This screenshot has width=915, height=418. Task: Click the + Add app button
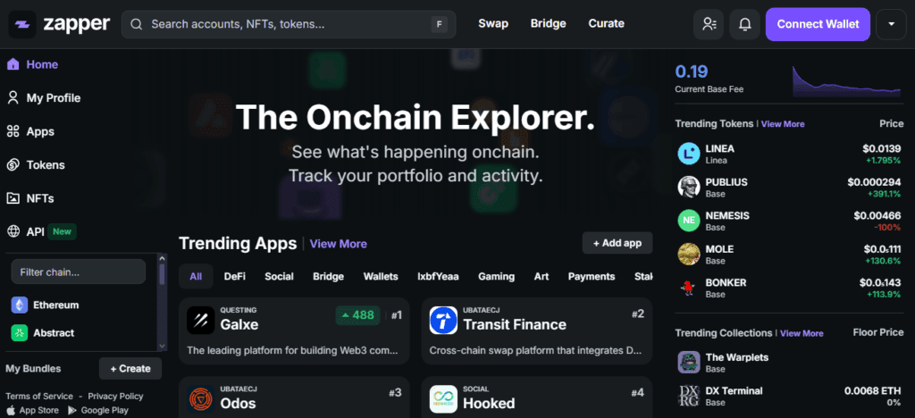[617, 243]
